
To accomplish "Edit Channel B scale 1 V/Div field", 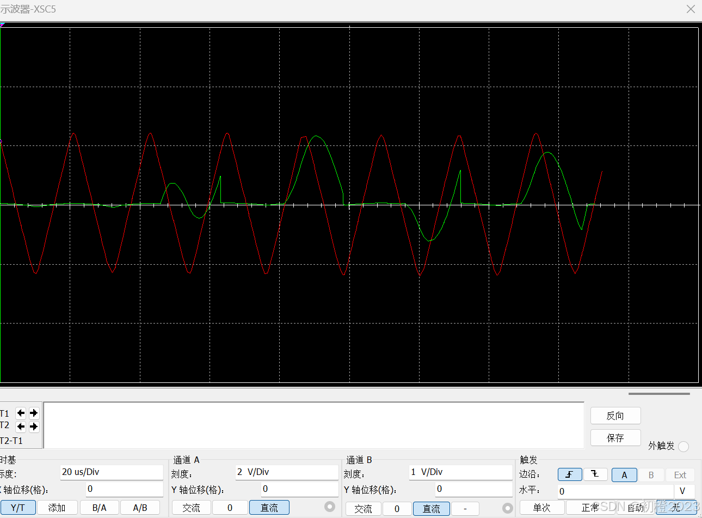I will 460,472.
